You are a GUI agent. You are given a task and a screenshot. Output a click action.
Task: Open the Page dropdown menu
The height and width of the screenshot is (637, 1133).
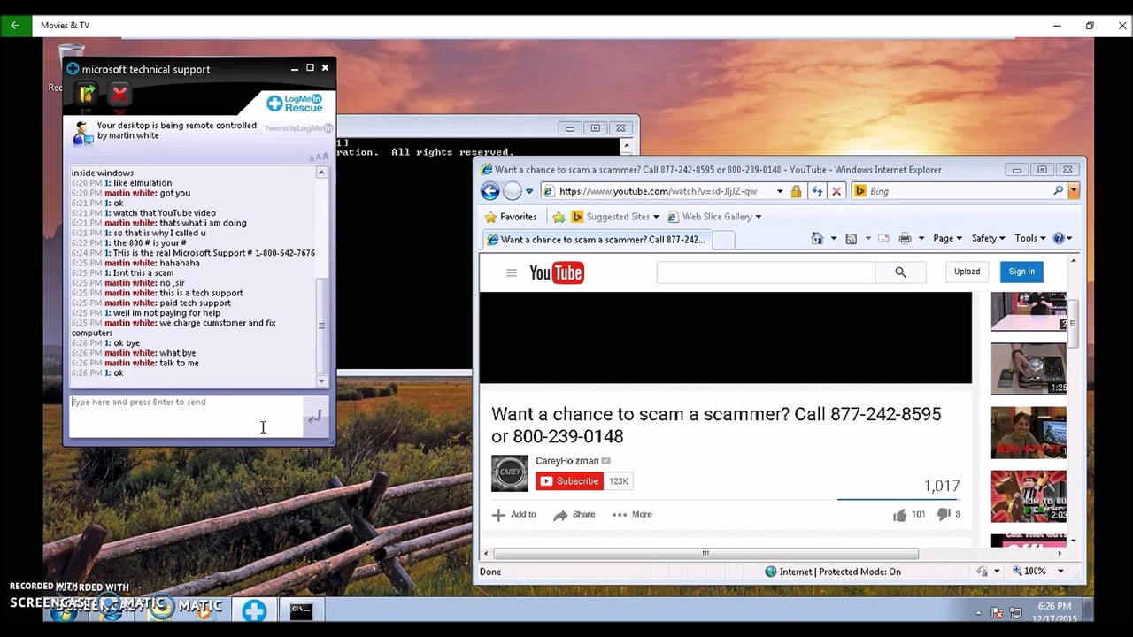point(947,238)
